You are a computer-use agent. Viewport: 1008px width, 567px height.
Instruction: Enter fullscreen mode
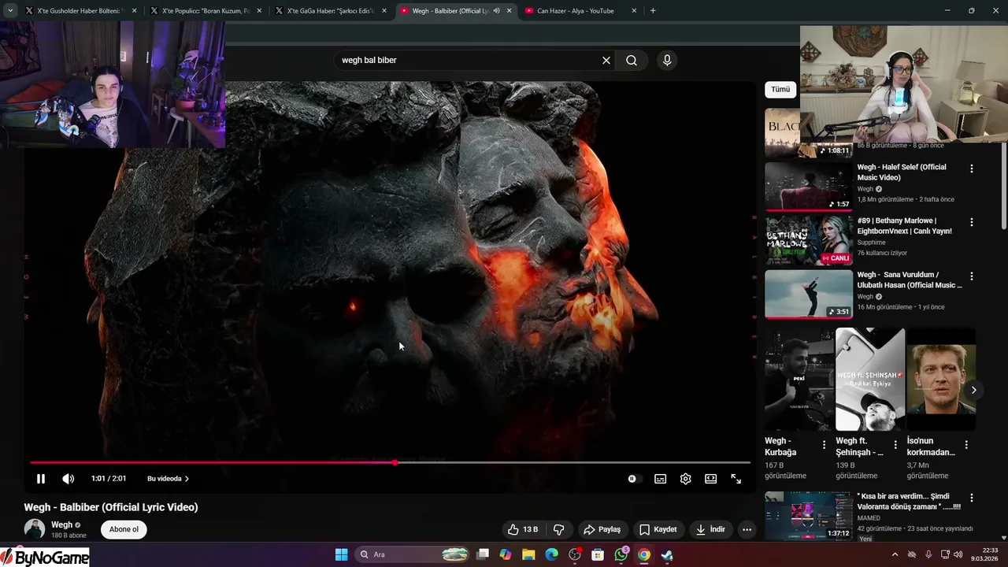[736, 479]
